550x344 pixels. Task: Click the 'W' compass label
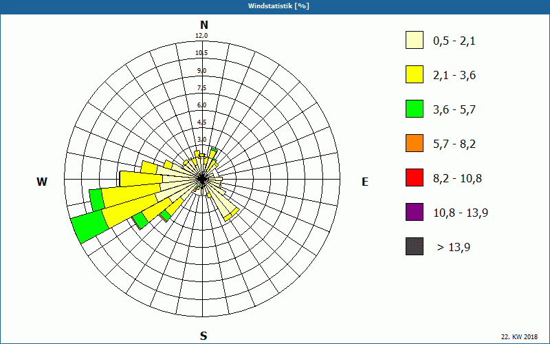[x=42, y=182]
